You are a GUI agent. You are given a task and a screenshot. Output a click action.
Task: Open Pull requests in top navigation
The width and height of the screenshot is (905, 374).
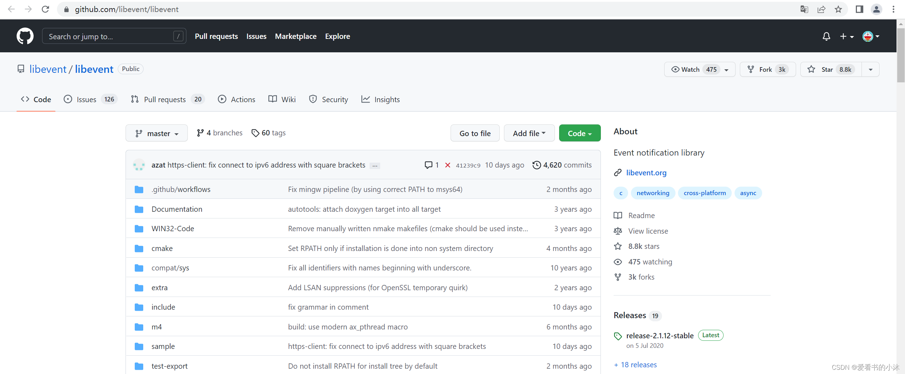tap(216, 36)
